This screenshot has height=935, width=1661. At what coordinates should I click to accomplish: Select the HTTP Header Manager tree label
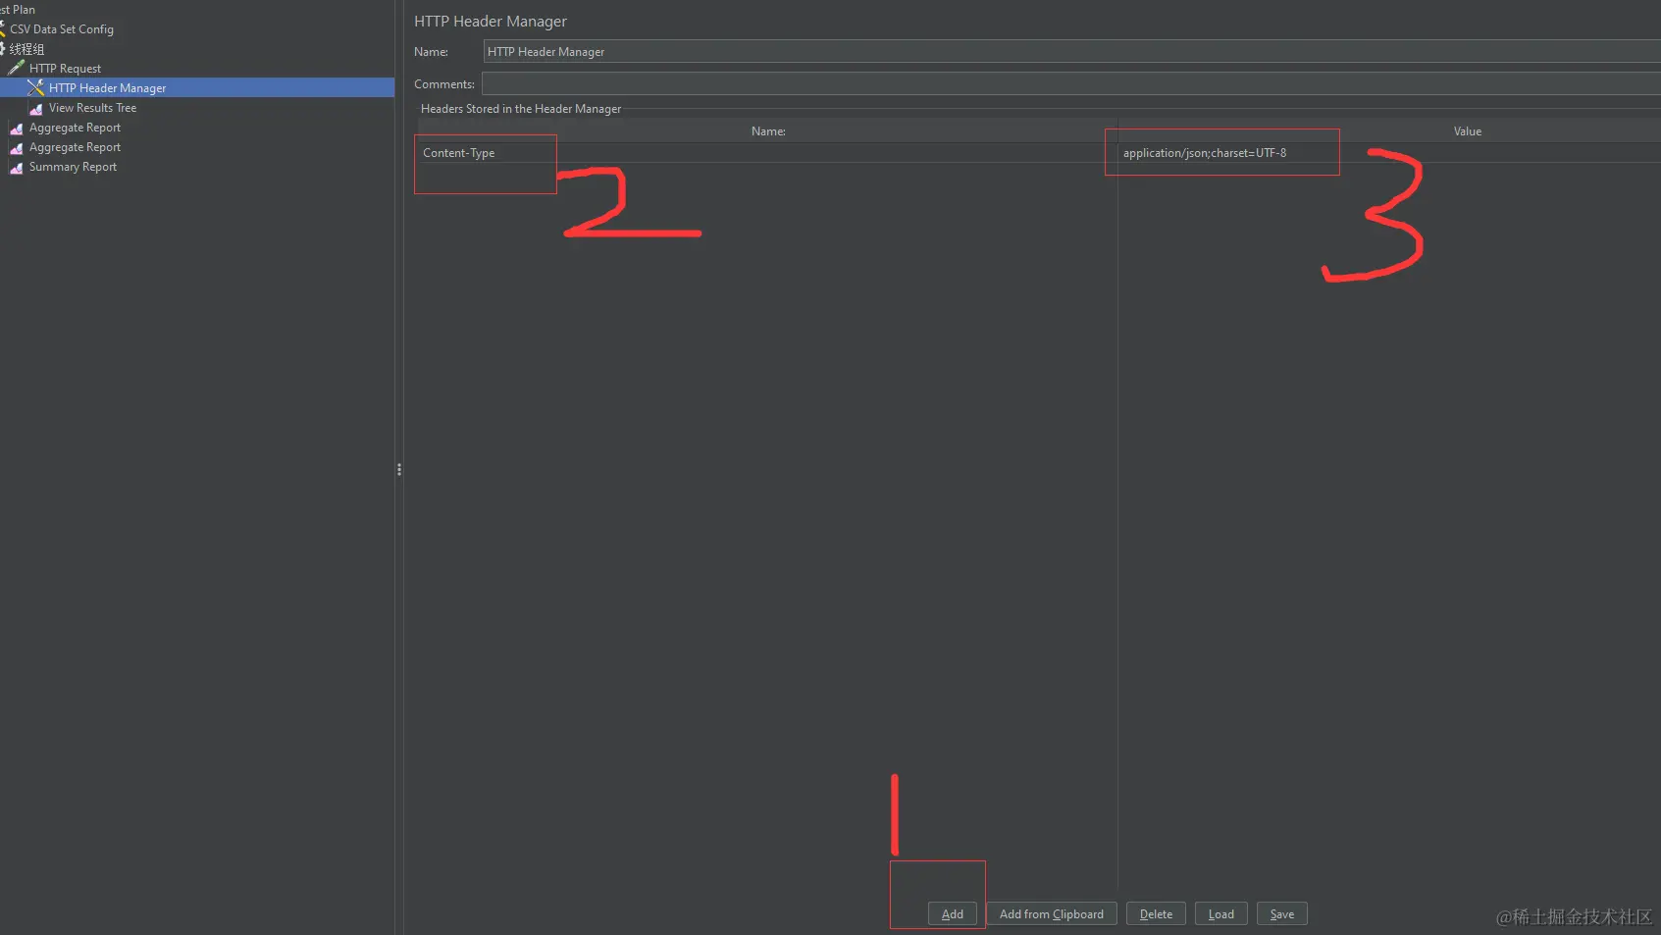pyautogui.click(x=107, y=88)
